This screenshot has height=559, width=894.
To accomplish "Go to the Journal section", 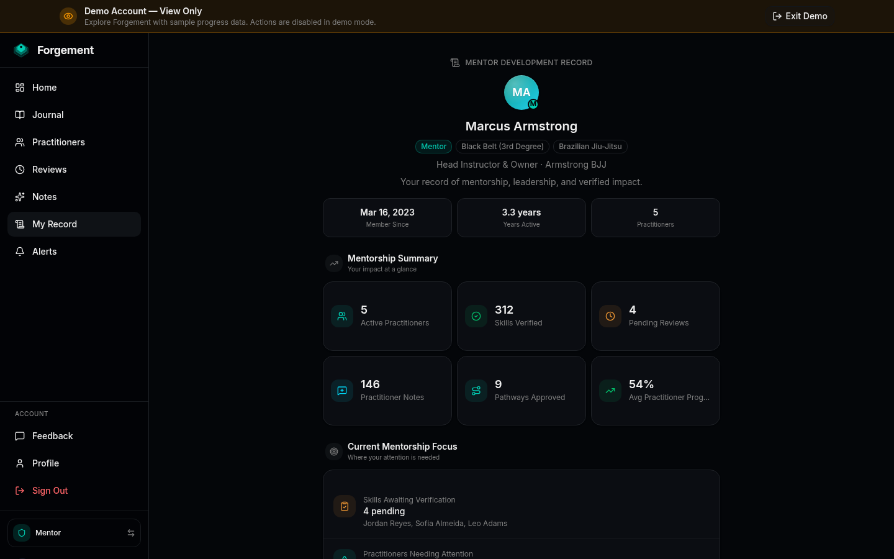I will click(x=74, y=115).
